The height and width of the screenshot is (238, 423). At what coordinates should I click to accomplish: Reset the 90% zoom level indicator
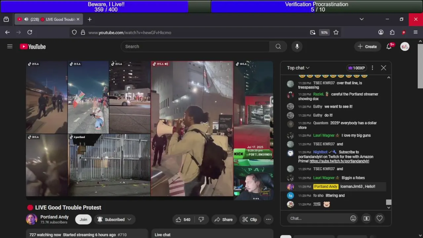[x=324, y=32]
